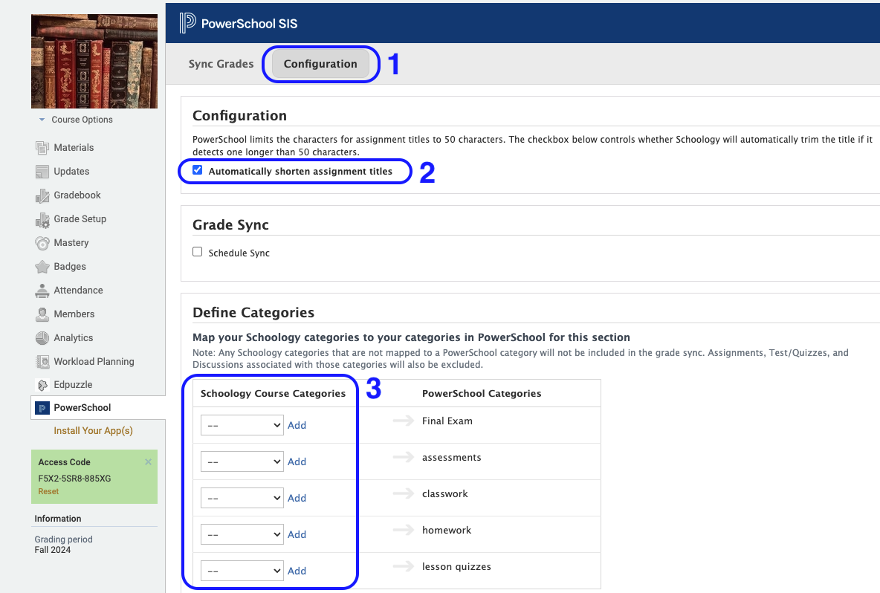Open the Schoology category dropdown for classwork
880x593 pixels.
[x=242, y=498]
